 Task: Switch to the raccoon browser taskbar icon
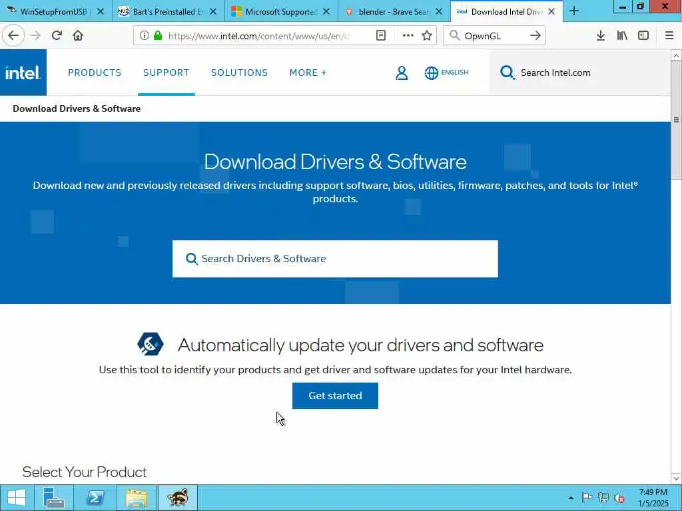pyautogui.click(x=177, y=498)
